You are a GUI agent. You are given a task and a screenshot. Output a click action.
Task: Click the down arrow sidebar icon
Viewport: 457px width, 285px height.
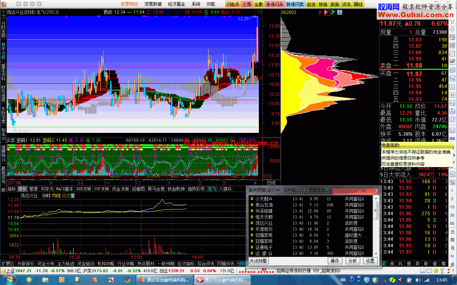click(452, 29)
